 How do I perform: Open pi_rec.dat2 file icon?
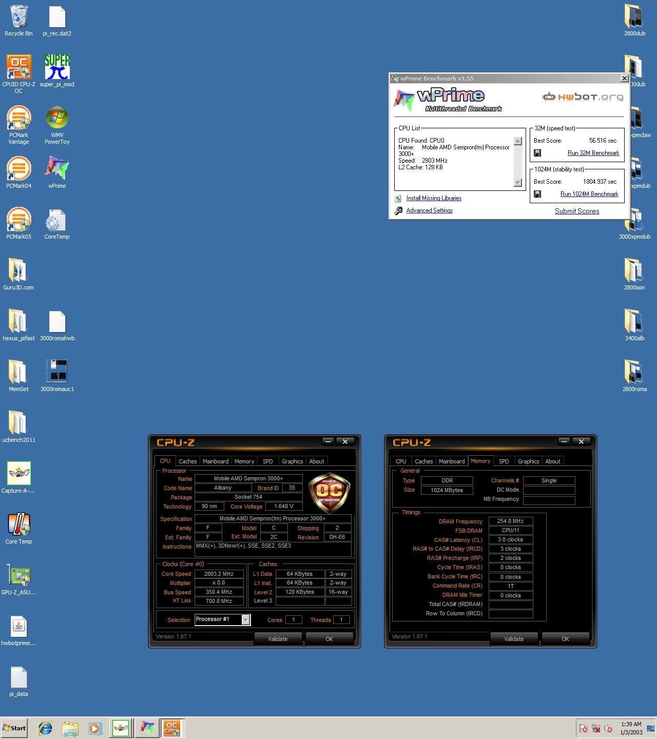[57, 21]
